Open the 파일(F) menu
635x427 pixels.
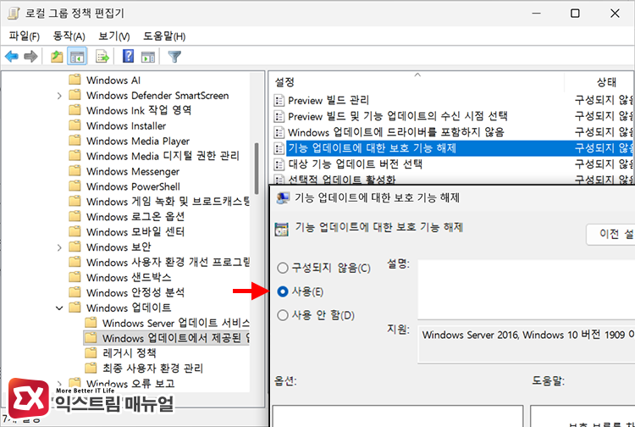tap(25, 36)
